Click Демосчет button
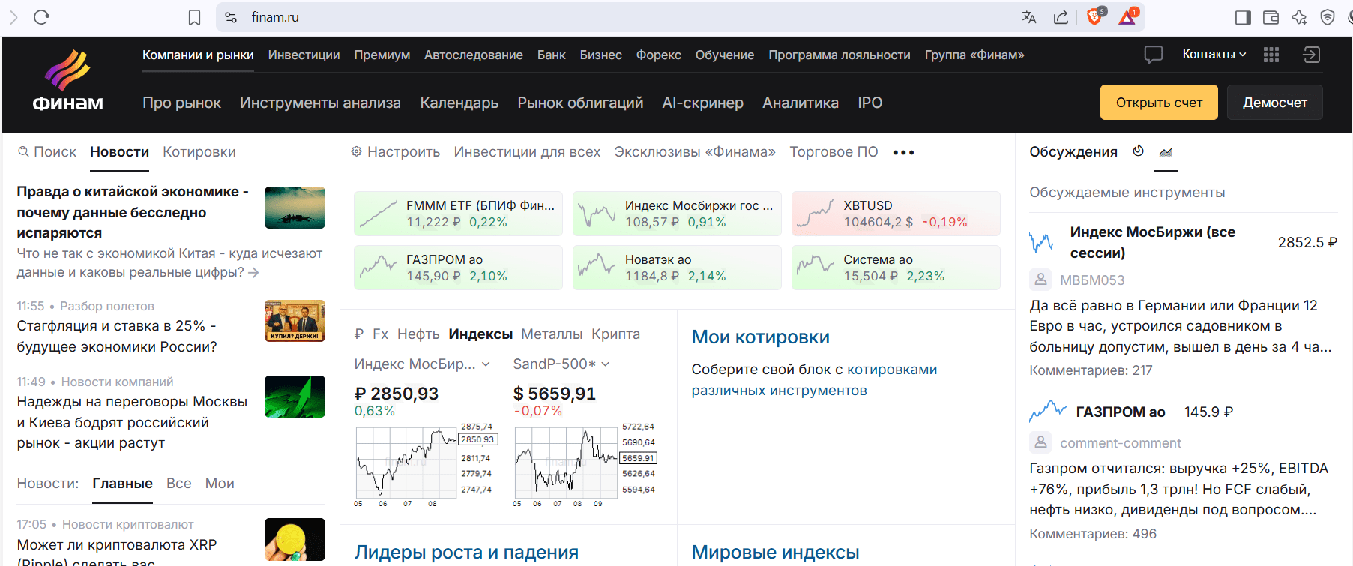This screenshot has width=1353, height=566. tap(1275, 102)
